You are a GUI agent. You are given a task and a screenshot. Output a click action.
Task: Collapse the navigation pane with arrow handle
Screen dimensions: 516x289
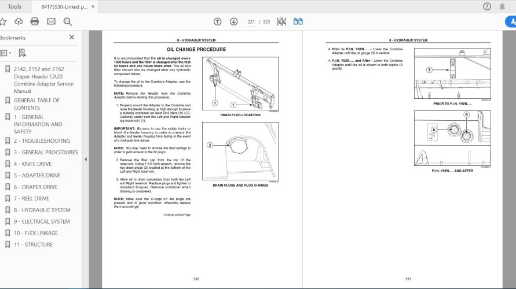click(86, 160)
